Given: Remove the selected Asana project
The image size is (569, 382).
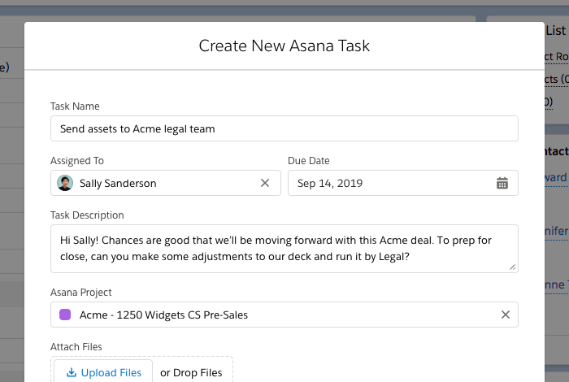Looking at the screenshot, I should point(505,315).
